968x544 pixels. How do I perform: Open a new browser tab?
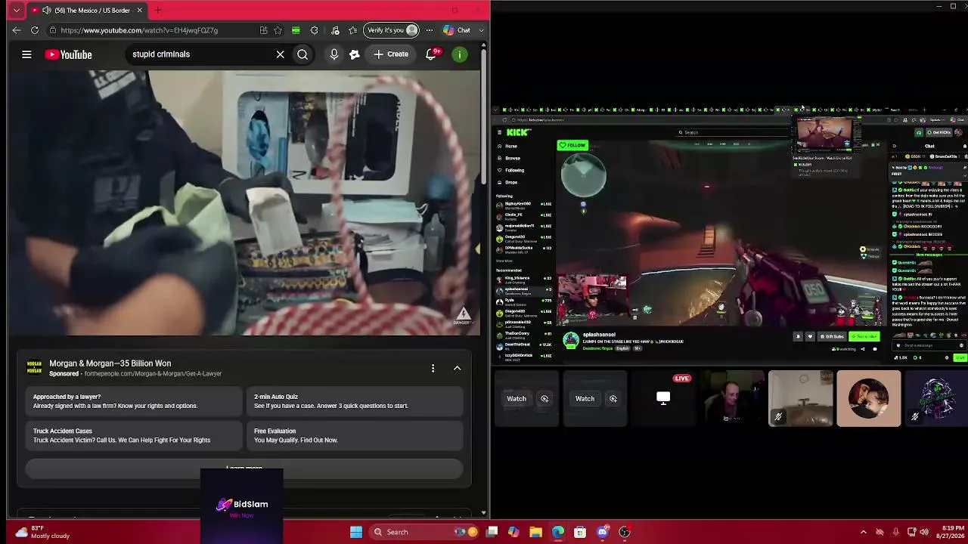(158, 11)
